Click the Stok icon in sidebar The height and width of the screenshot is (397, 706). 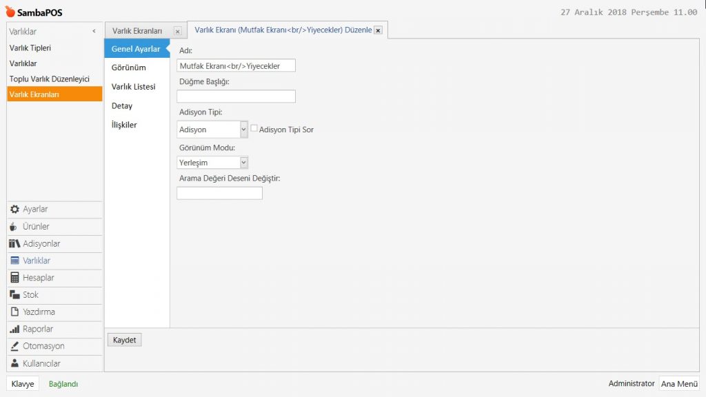click(x=14, y=295)
